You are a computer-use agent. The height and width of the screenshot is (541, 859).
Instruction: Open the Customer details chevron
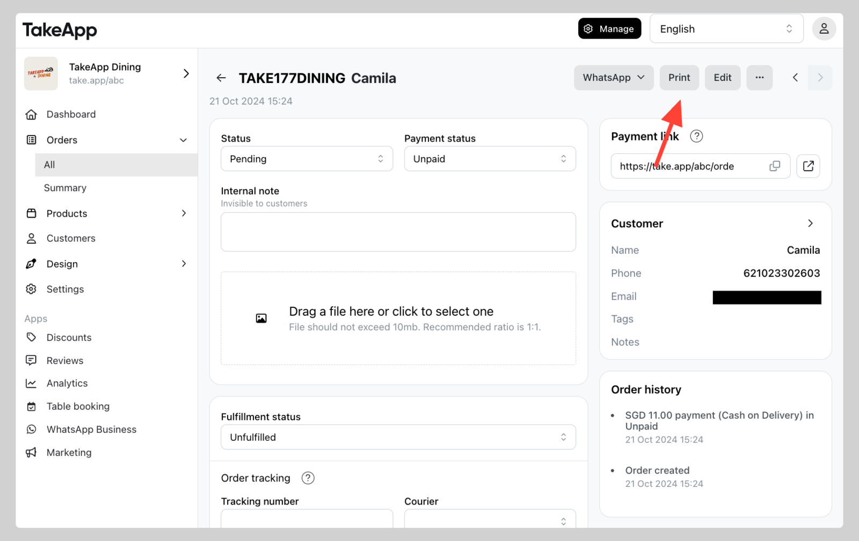pyautogui.click(x=810, y=224)
